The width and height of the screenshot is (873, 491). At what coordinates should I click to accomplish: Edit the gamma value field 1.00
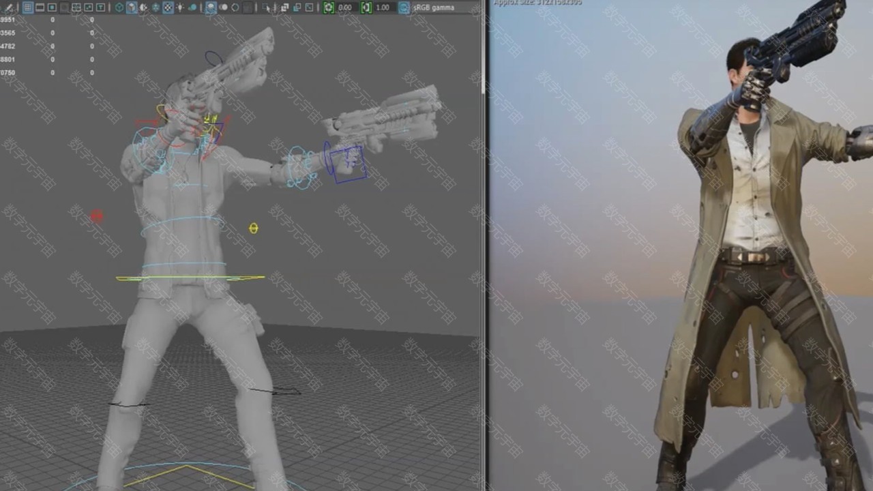tap(383, 8)
